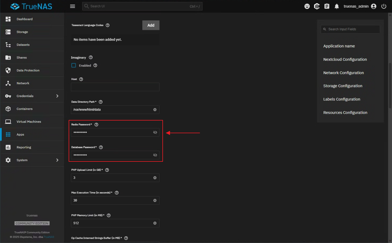Show help for Tesseract Language Codes
392x243 pixels.
[x=108, y=25]
